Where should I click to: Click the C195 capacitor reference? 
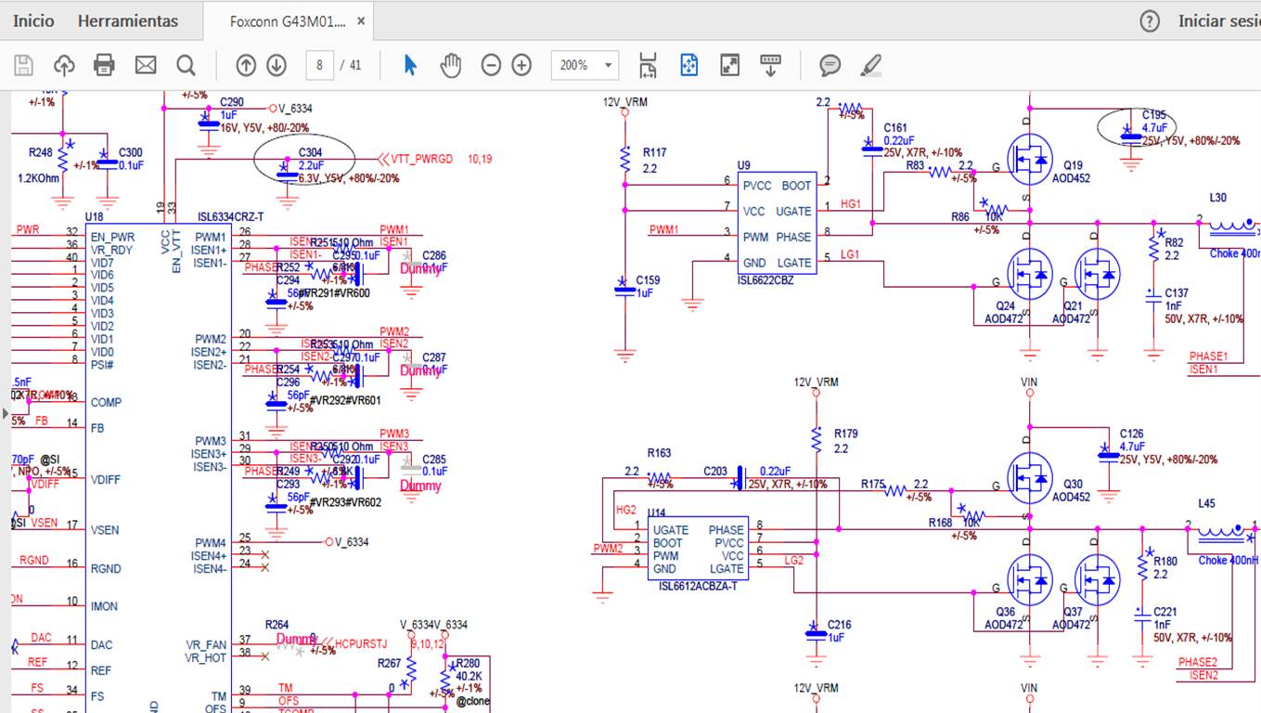tap(1154, 115)
